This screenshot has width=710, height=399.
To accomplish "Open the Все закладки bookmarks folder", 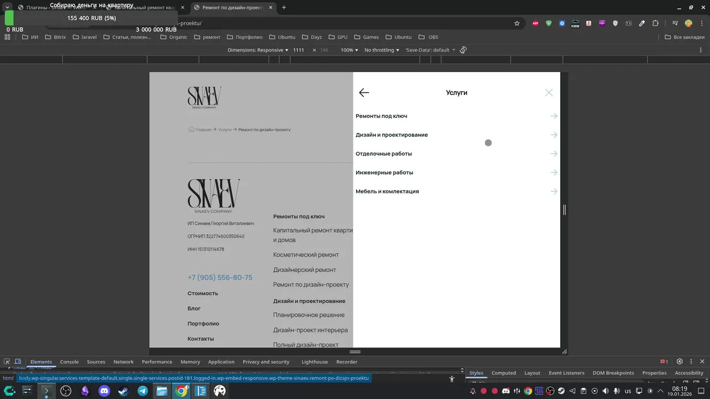I will pos(685,37).
